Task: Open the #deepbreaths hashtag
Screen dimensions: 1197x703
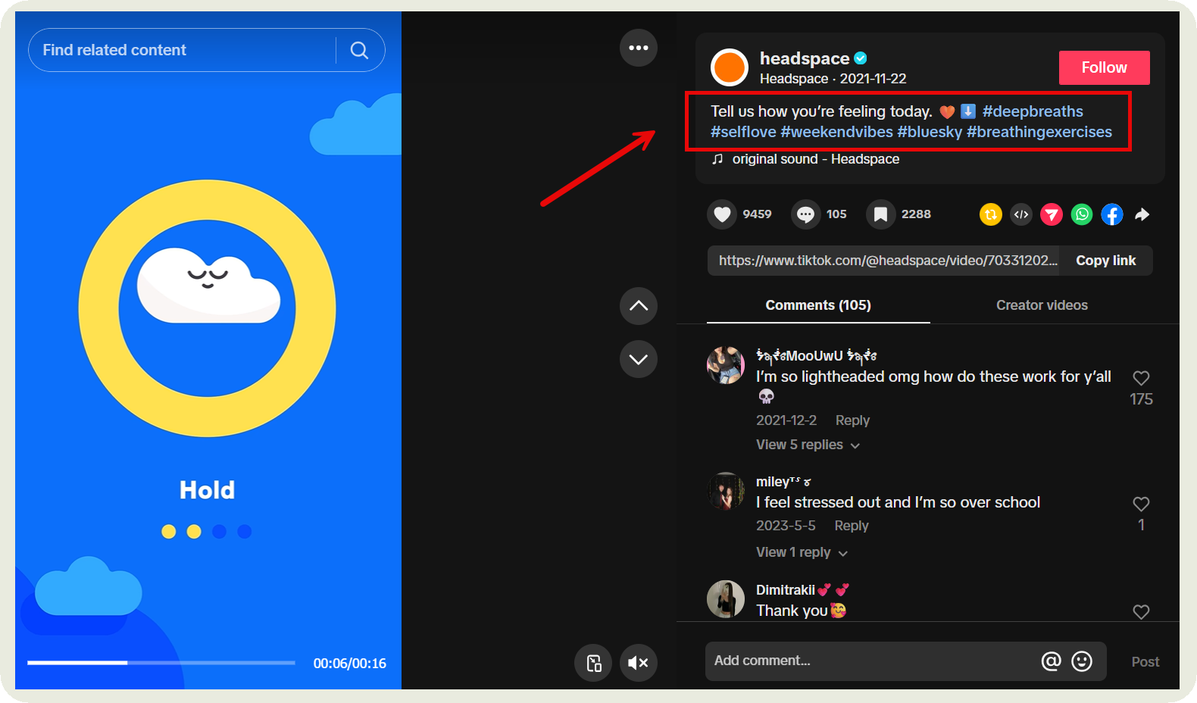Action: point(1033,111)
